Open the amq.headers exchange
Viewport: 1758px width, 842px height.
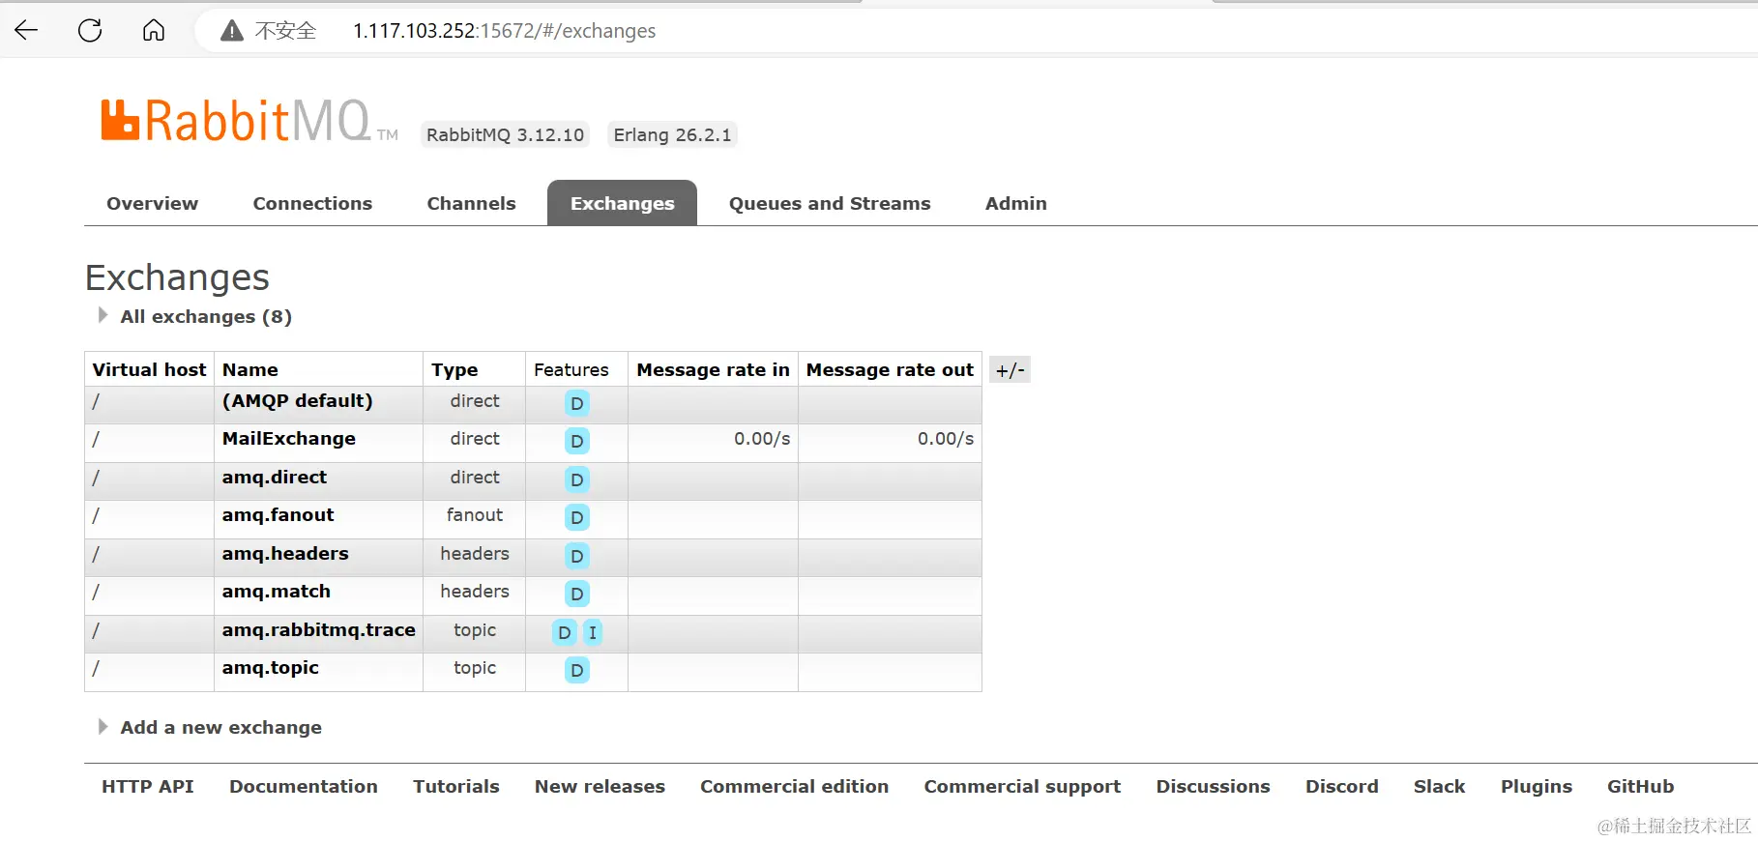click(285, 553)
